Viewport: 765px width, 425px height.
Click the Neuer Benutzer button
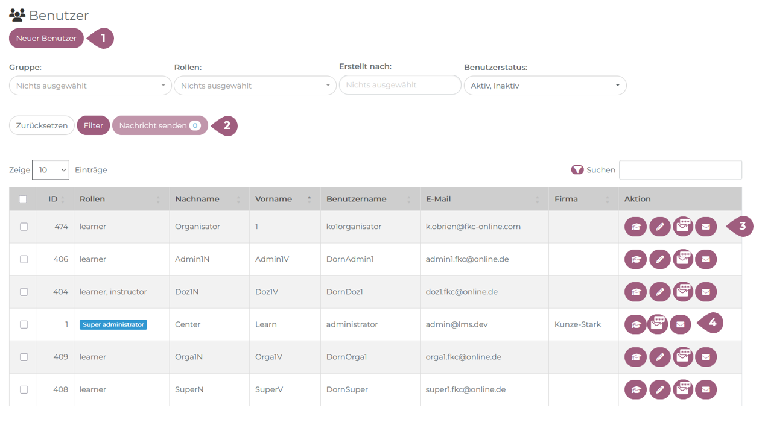click(x=46, y=39)
